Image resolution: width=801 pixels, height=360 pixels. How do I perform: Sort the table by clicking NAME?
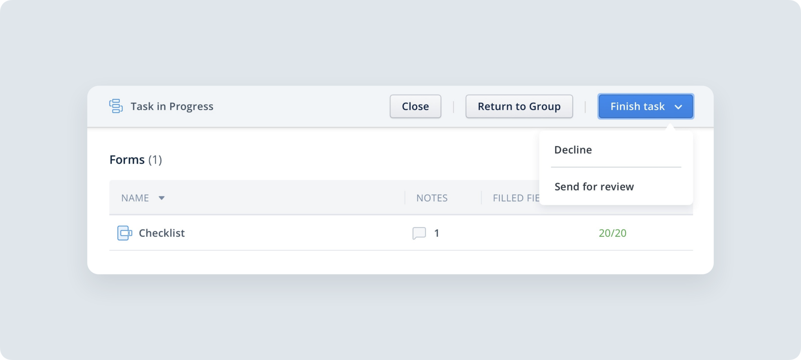pyautogui.click(x=135, y=198)
